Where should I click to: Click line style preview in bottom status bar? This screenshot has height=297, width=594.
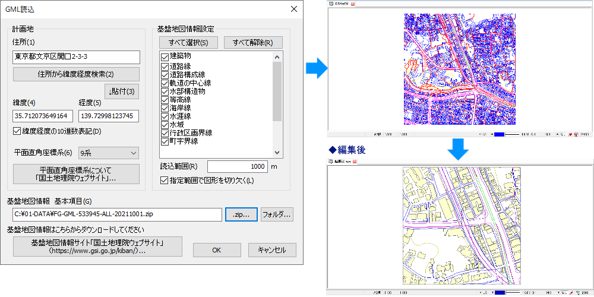(x=513, y=292)
